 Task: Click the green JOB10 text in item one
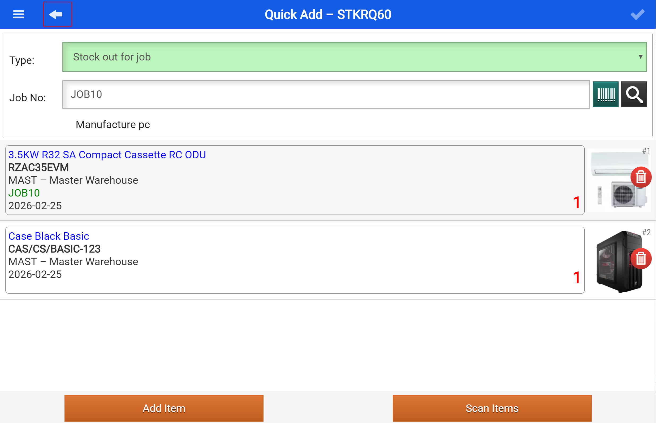coord(24,193)
